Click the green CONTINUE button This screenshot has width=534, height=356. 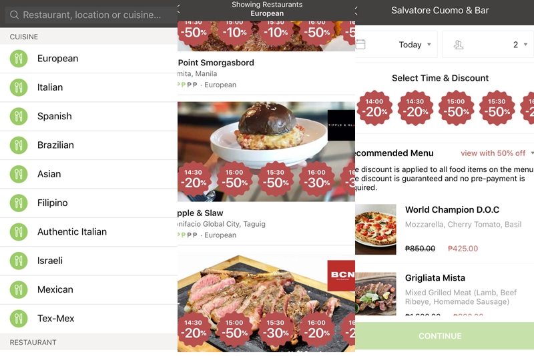441,336
